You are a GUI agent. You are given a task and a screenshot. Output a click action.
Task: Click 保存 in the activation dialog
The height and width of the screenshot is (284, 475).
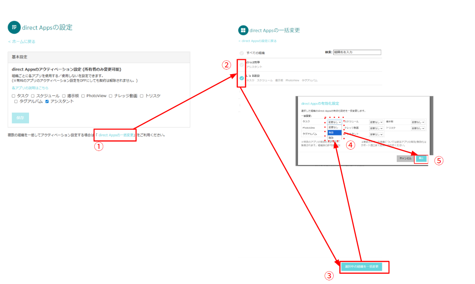tap(421, 158)
